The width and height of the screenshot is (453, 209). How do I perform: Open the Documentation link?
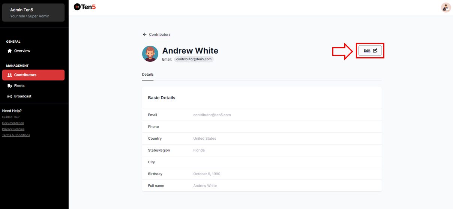click(x=13, y=123)
